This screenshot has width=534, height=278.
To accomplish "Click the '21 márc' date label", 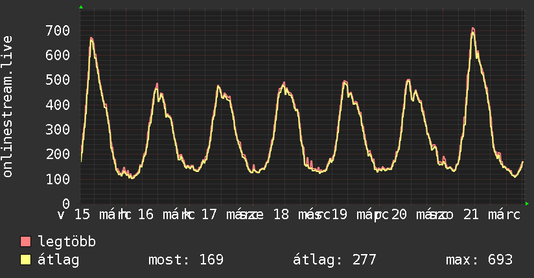I will tap(492, 215).
